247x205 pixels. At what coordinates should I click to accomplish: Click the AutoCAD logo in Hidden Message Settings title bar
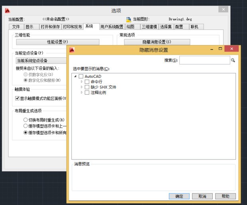72,50
